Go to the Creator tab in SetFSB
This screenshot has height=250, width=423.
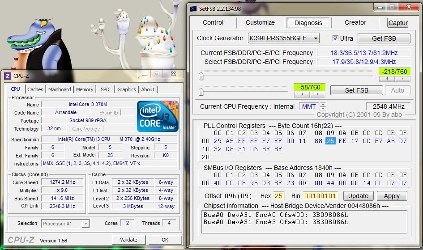355,23
